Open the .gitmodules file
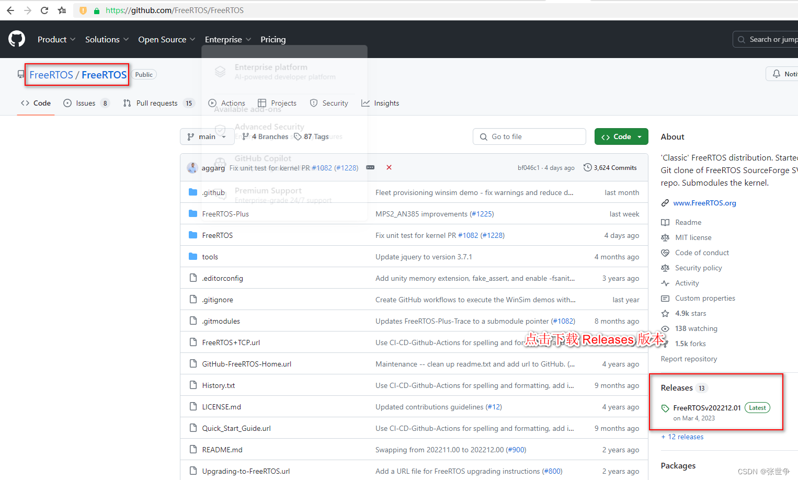The width and height of the screenshot is (798, 480). (x=221, y=321)
